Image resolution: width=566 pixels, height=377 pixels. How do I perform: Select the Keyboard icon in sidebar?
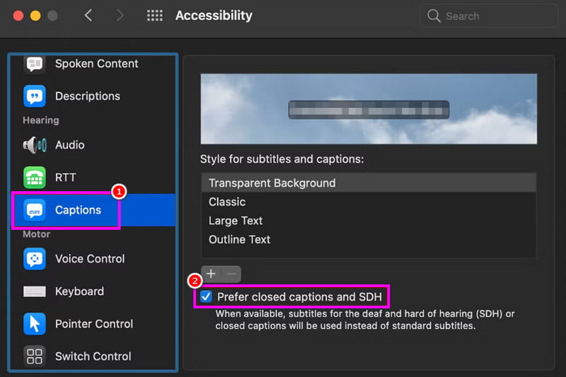(x=34, y=291)
